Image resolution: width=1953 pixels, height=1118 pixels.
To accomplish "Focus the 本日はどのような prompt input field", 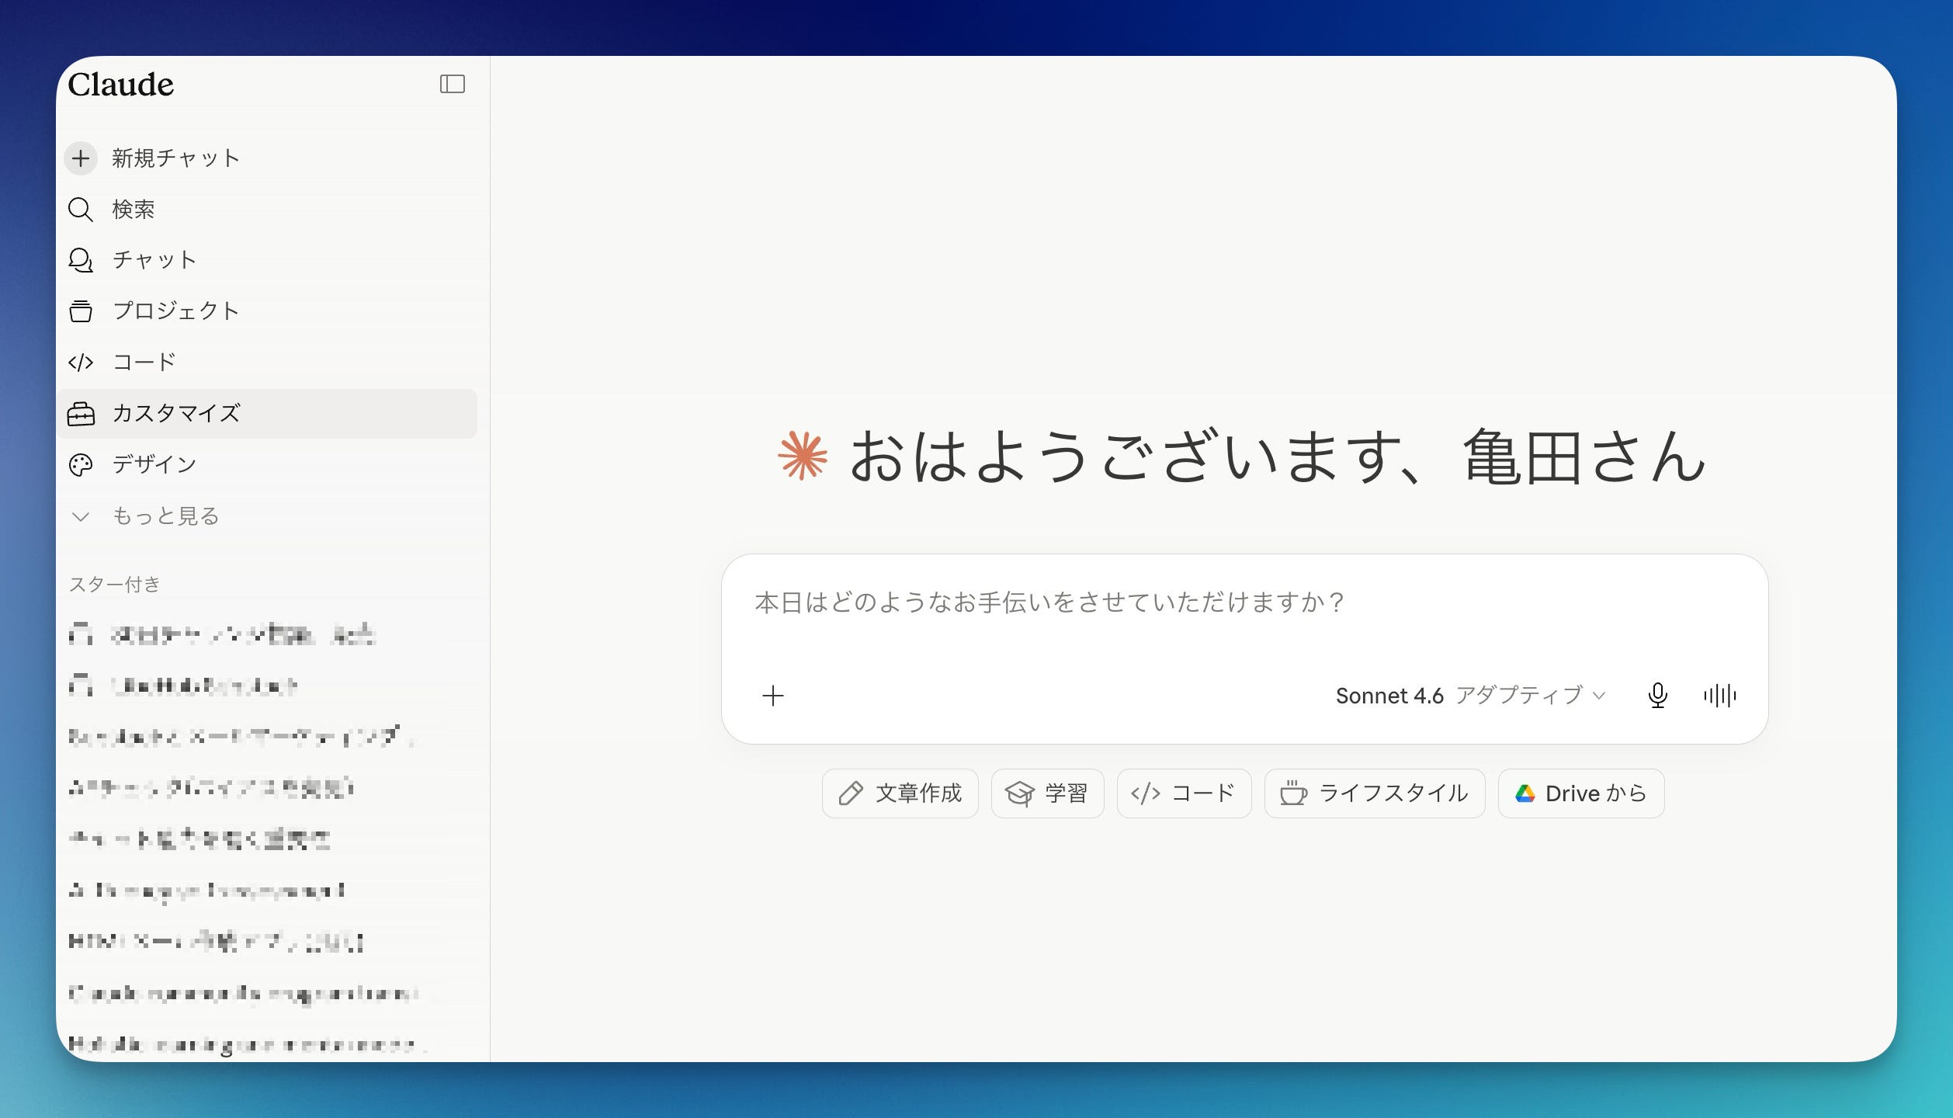I will coord(1244,603).
